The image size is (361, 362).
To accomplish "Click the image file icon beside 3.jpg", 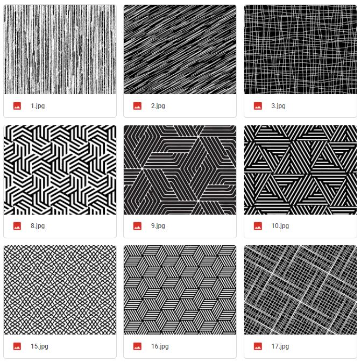I will coord(258,106).
